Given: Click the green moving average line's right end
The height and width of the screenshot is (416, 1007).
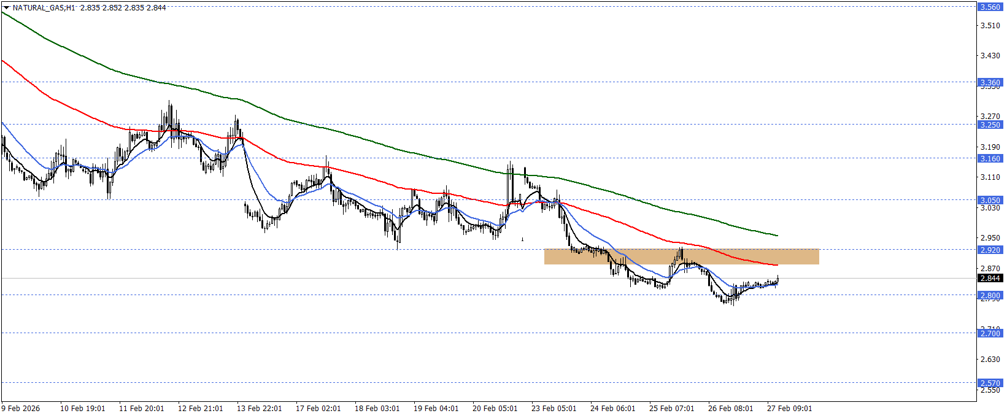Looking at the screenshot, I should tap(776, 235).
